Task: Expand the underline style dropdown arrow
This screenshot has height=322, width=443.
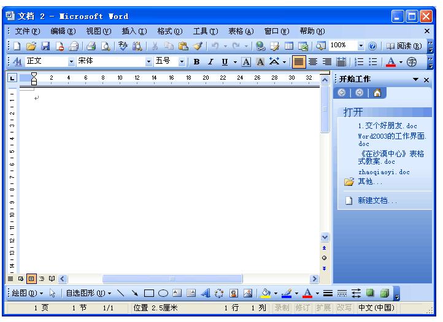Action: (x=235, y=62)
